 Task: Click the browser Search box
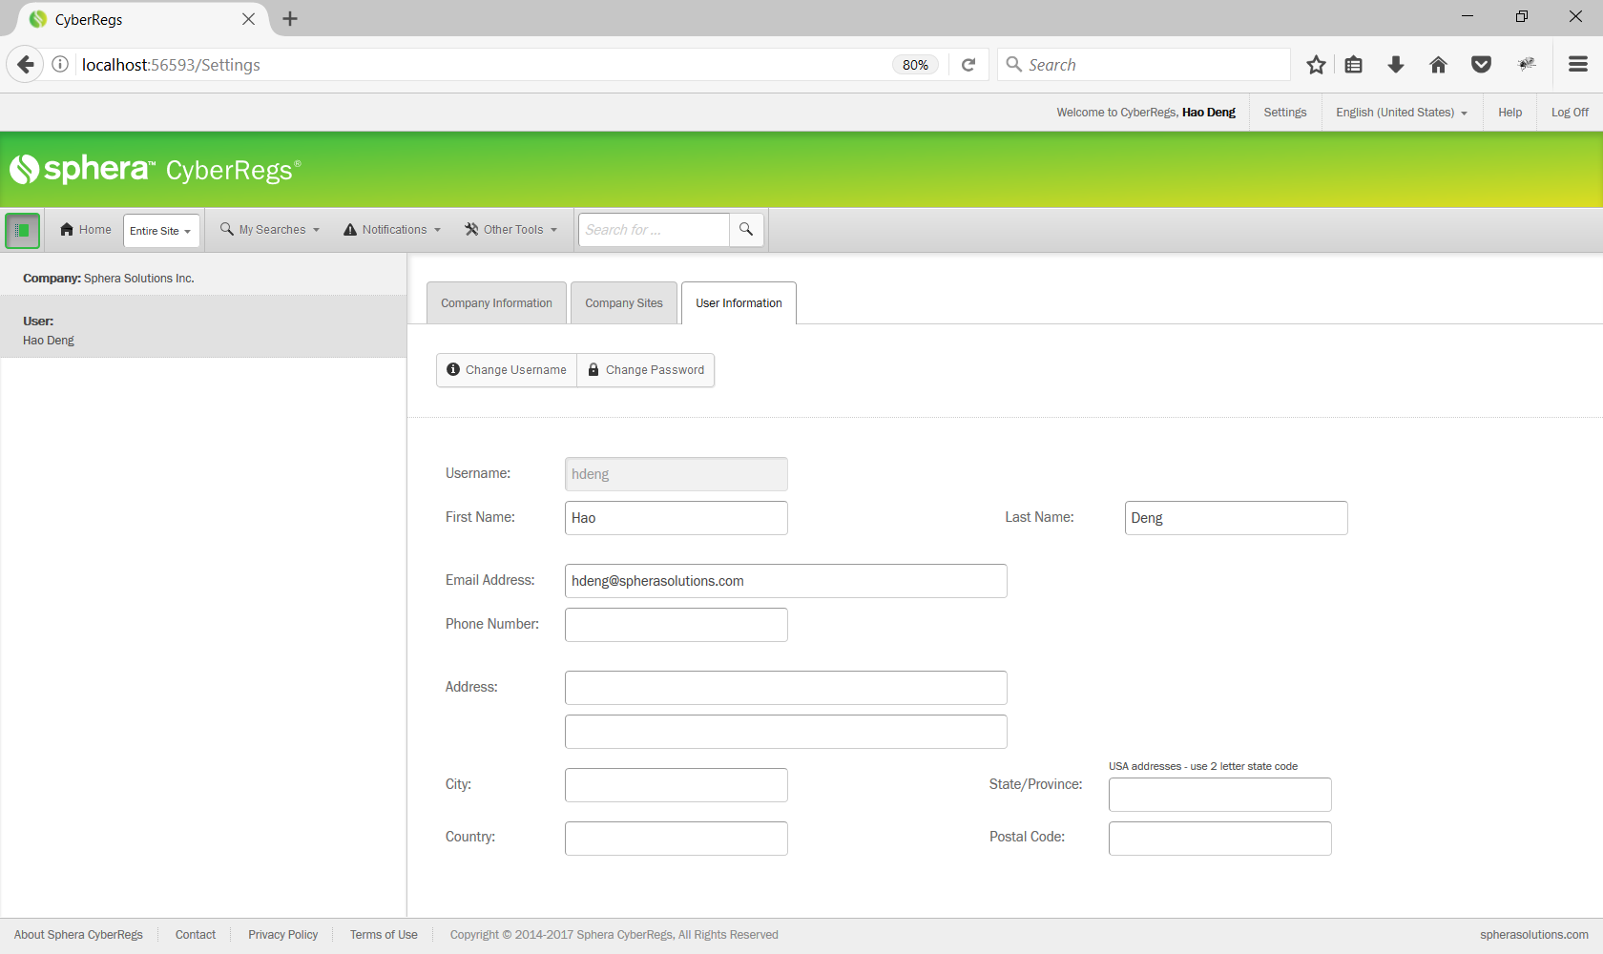pos(1144,65)
